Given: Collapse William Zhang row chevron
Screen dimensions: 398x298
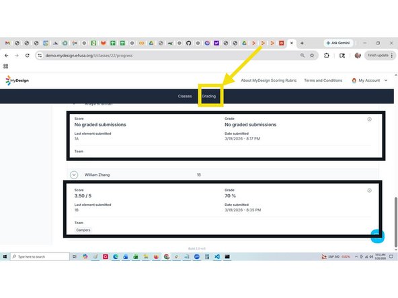Looking at the screenshot, I should click(x=74, y=175).
